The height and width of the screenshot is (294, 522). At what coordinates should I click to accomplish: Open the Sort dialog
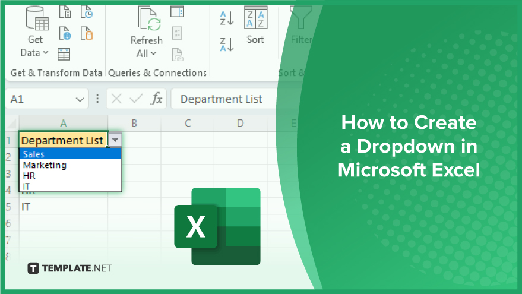tap(255, 26)
